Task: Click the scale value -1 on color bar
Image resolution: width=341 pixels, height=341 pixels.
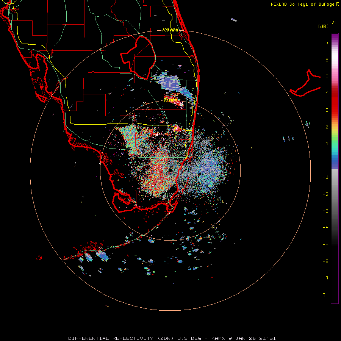Action: [325, 177]
